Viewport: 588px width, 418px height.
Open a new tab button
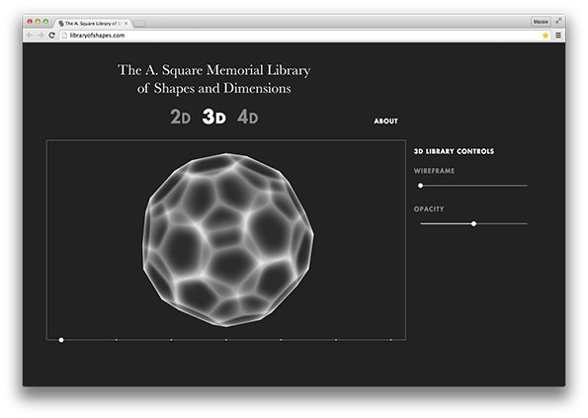click(139, 24)
